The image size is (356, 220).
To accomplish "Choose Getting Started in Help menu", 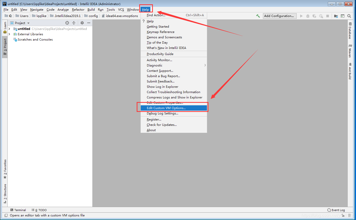I will tap(174, 27).
